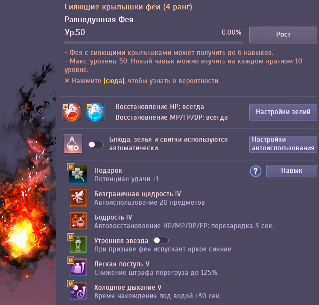Image resolution: width=319 pixels, height=305 pixels.
Task: Toggle the Утренняя звезда glow switch
Action: click(x=161, y=240)
